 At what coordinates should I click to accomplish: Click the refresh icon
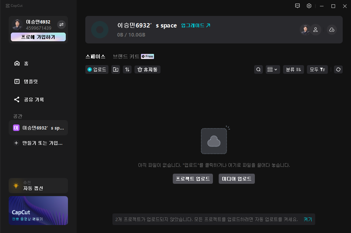338,70
